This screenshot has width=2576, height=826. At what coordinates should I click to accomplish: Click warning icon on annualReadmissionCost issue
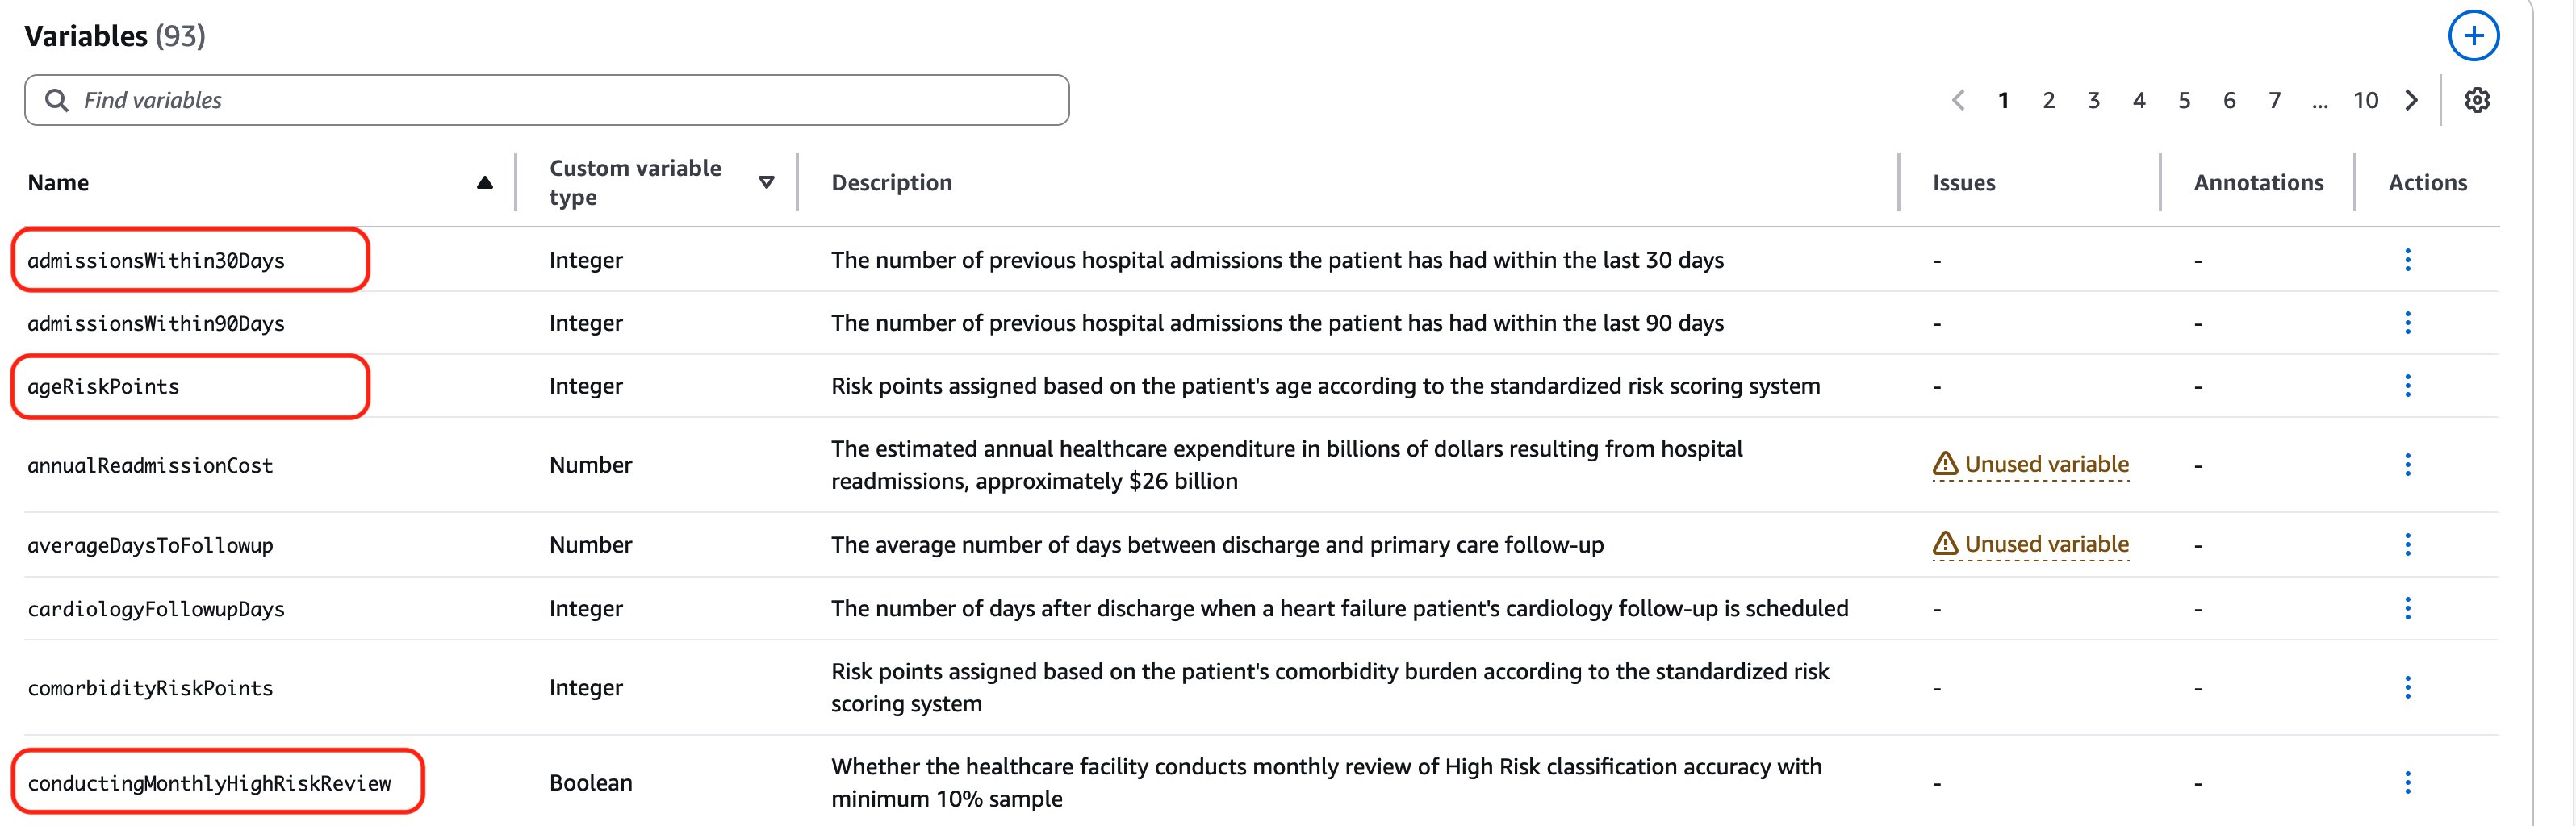[x=1945, y=464]
